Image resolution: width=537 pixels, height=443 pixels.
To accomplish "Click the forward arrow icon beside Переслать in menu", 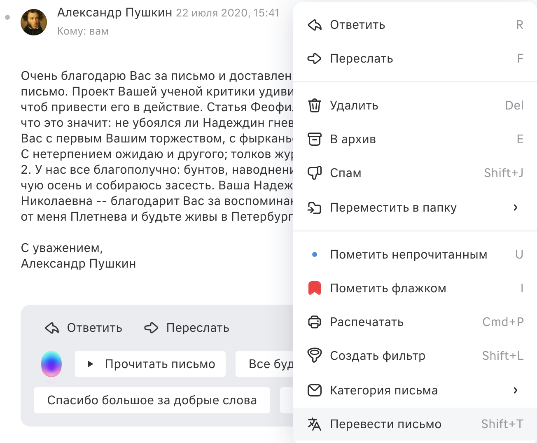I will coord(315,58).
